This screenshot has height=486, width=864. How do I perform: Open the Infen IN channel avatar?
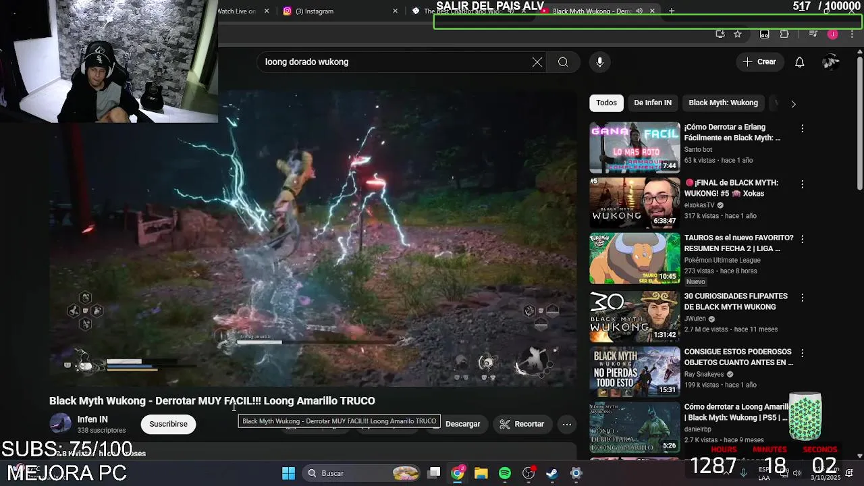[60, 424]
